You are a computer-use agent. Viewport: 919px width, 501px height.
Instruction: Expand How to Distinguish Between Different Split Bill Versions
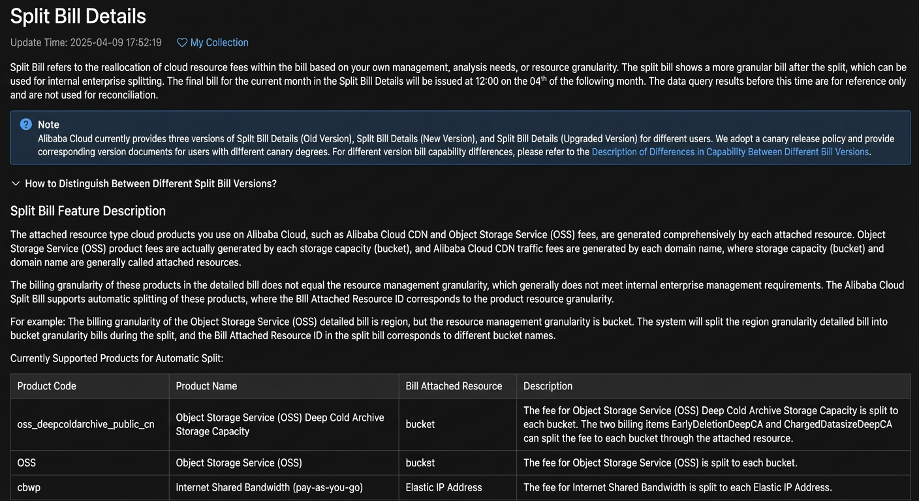coord(144,184)
